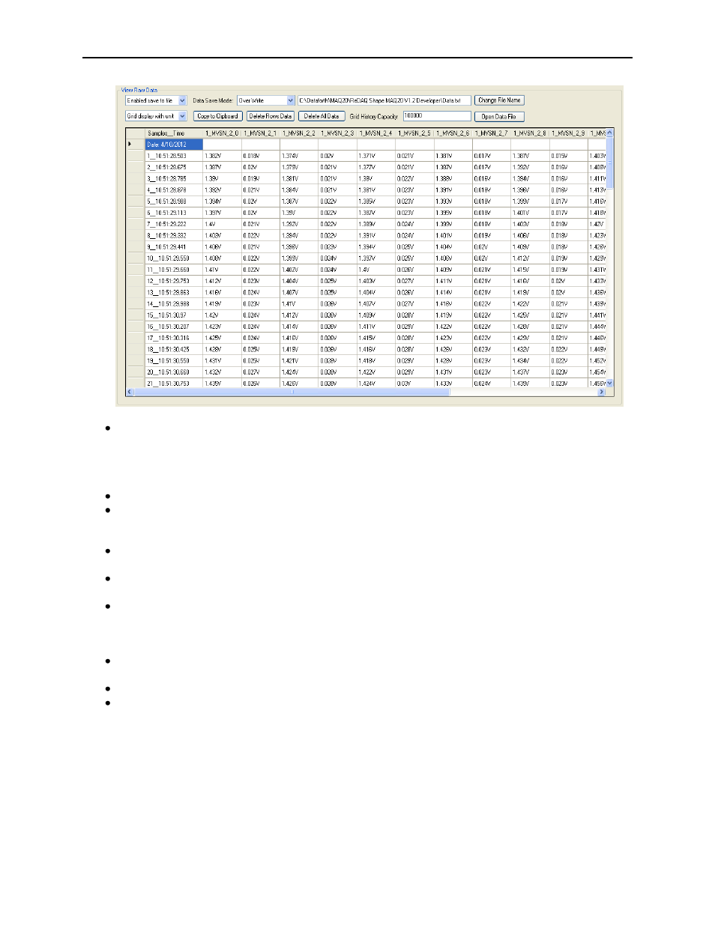
Task: Click the 1_MVSN_2_2 column header
Action: (299, 133)
